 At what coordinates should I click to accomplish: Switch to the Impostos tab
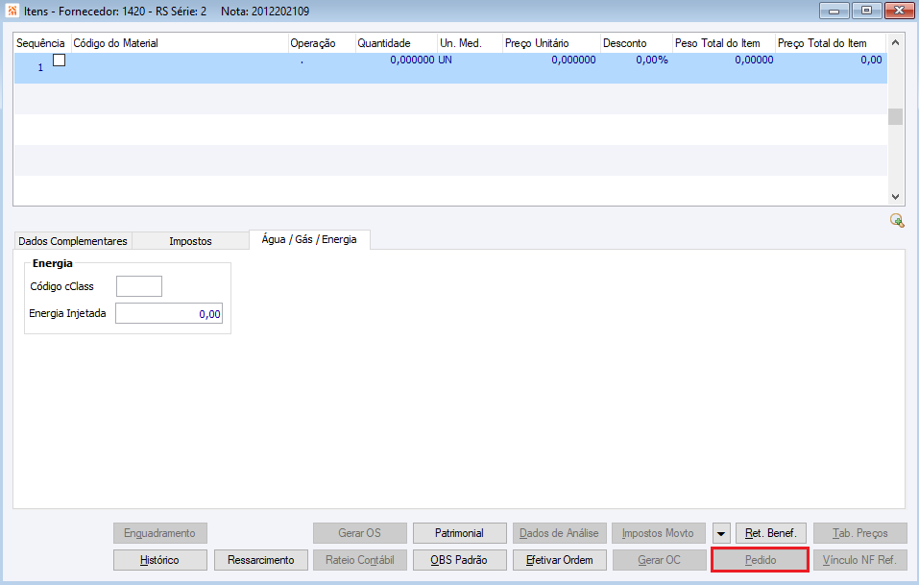click(190, 241)
